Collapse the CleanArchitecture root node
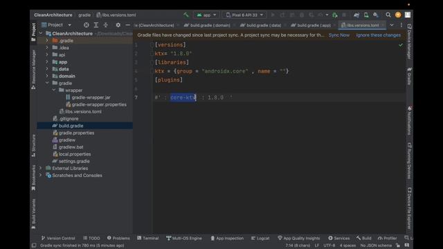The height and width of the screenshot is (249, 443). pos(41,33)
